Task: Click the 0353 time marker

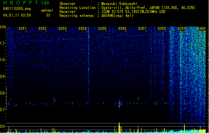Action: pos(62,29)
